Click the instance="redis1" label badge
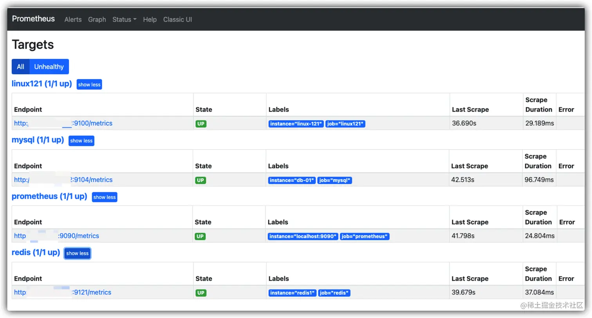The image size is (592, 318). click(292, 293)
